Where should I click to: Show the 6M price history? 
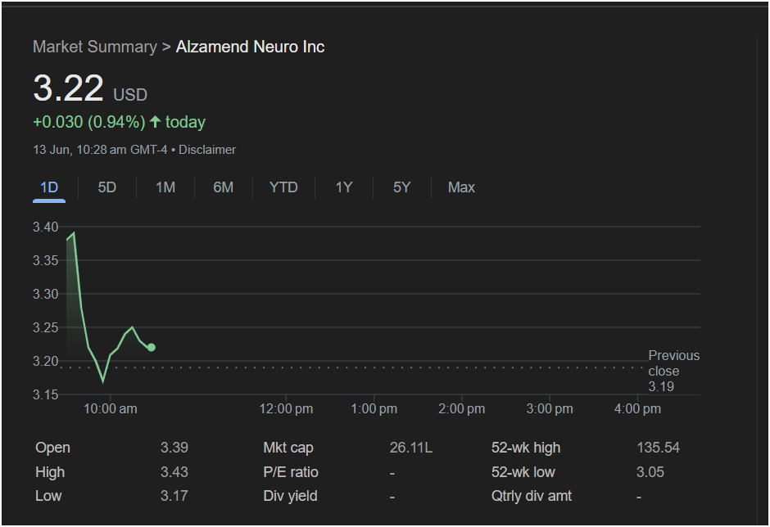[224, 187]
